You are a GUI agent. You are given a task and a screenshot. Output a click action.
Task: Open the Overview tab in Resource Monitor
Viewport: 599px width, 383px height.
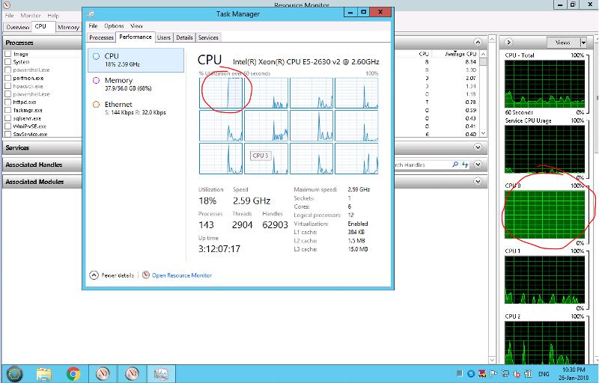[17, 27]
